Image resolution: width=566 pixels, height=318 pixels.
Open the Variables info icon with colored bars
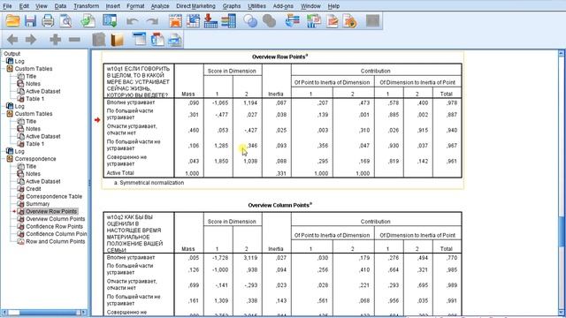point(228,21)
